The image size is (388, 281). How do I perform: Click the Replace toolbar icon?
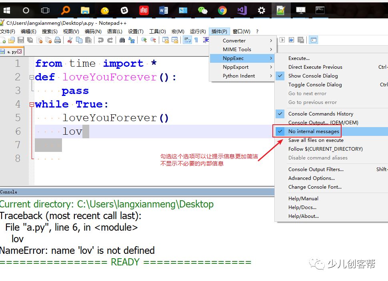[131, 40]
